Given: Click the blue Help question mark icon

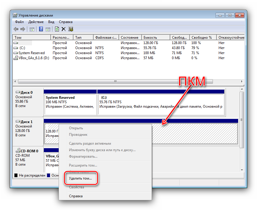Looking at the screenshot, I should (x=41, y=29).
